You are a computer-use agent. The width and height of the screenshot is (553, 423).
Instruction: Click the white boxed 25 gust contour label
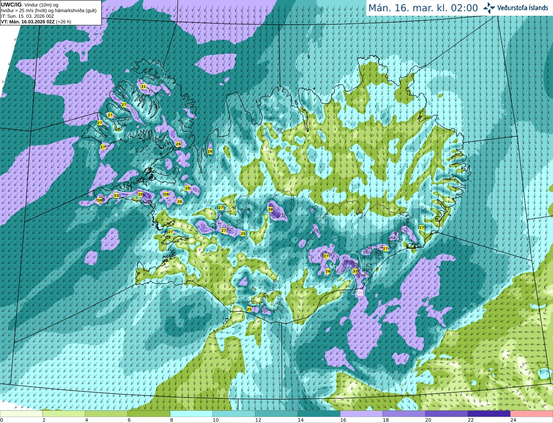pos(360,293)
